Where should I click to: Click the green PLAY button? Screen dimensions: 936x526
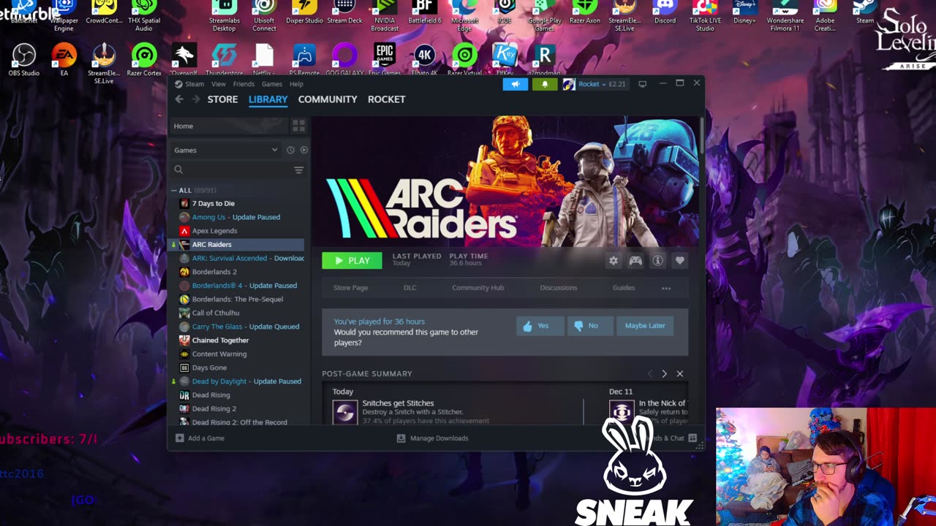352,260
